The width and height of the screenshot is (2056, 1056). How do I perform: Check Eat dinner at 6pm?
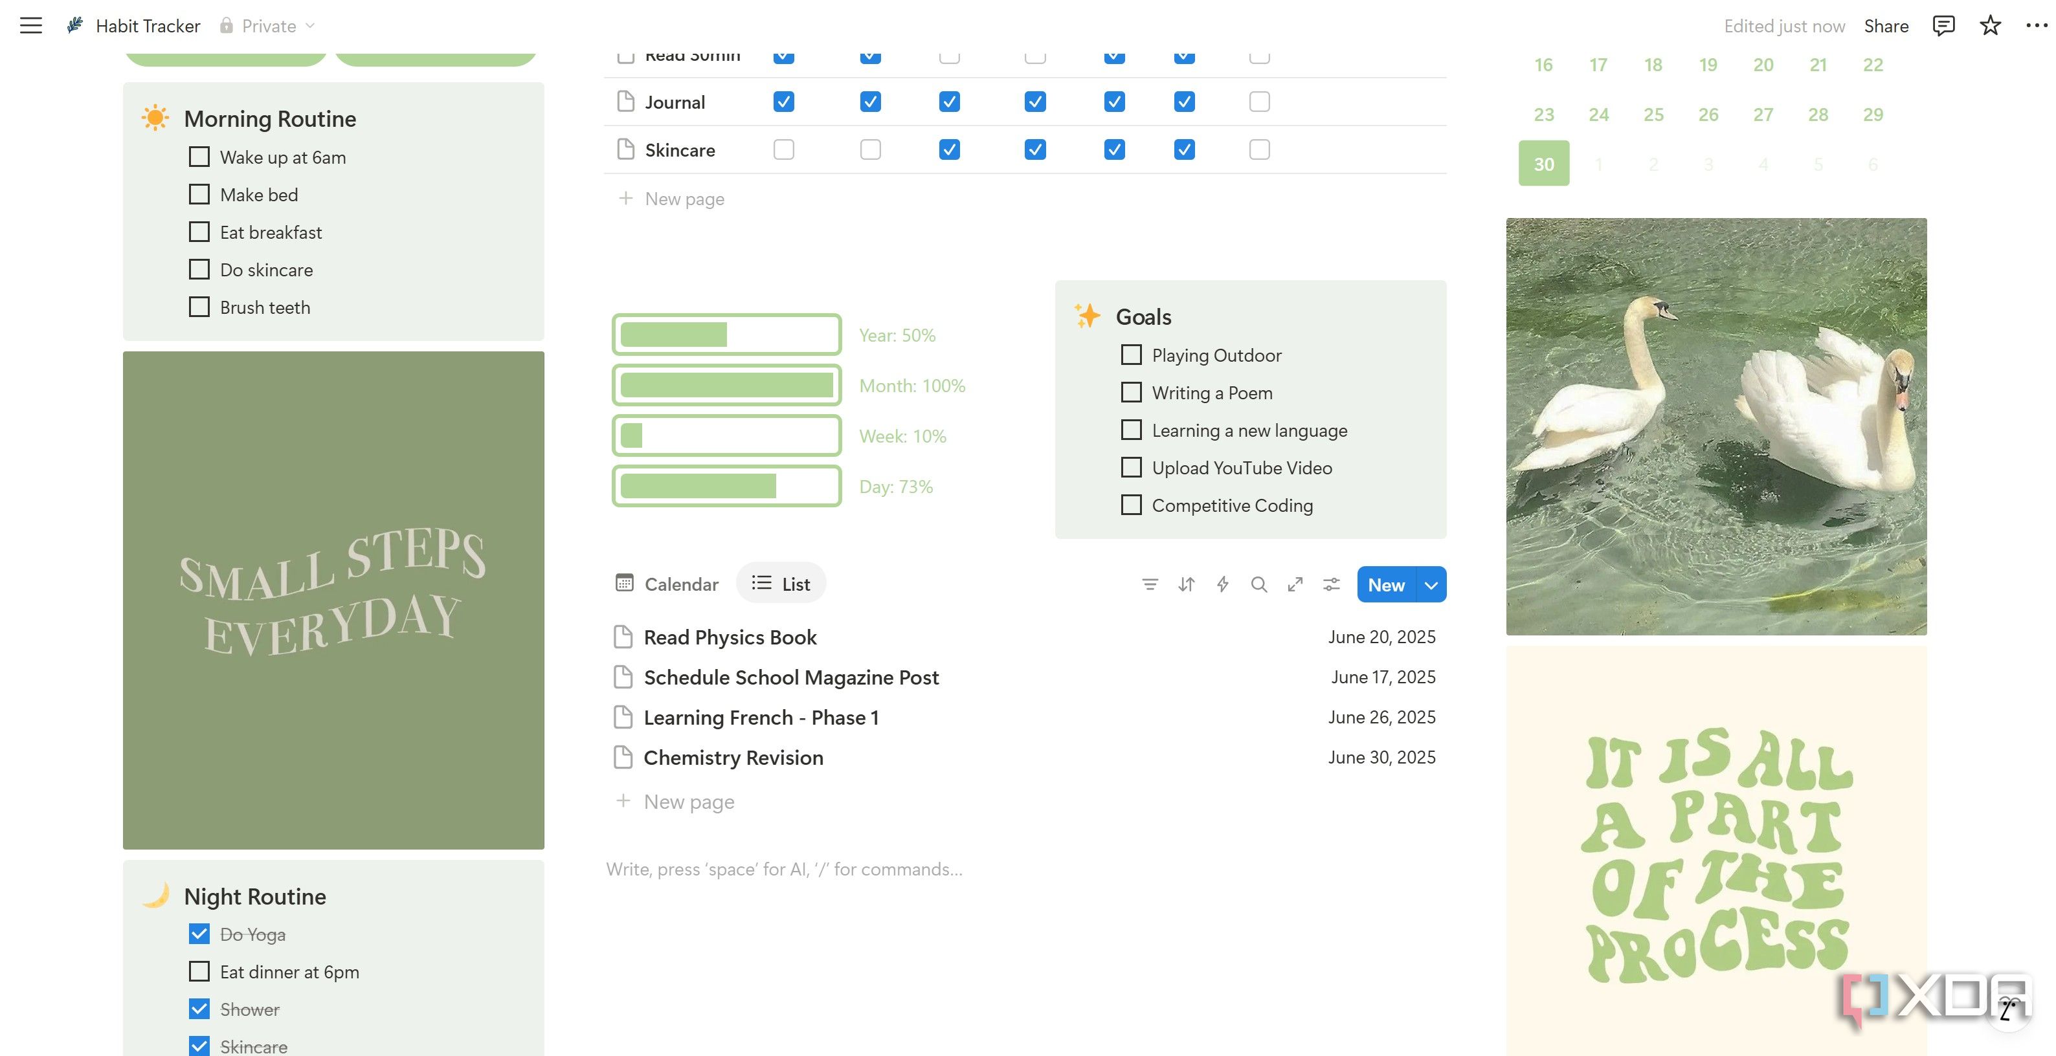tap(199, 971)
